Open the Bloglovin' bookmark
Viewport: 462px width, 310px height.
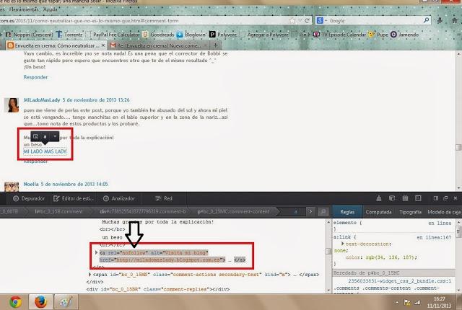pyautogui.click(x=191, y=35)
